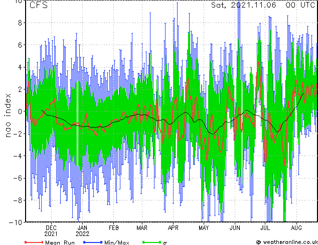
Task: Click the y-axis value 0
Action: click(x=20, y=111)
